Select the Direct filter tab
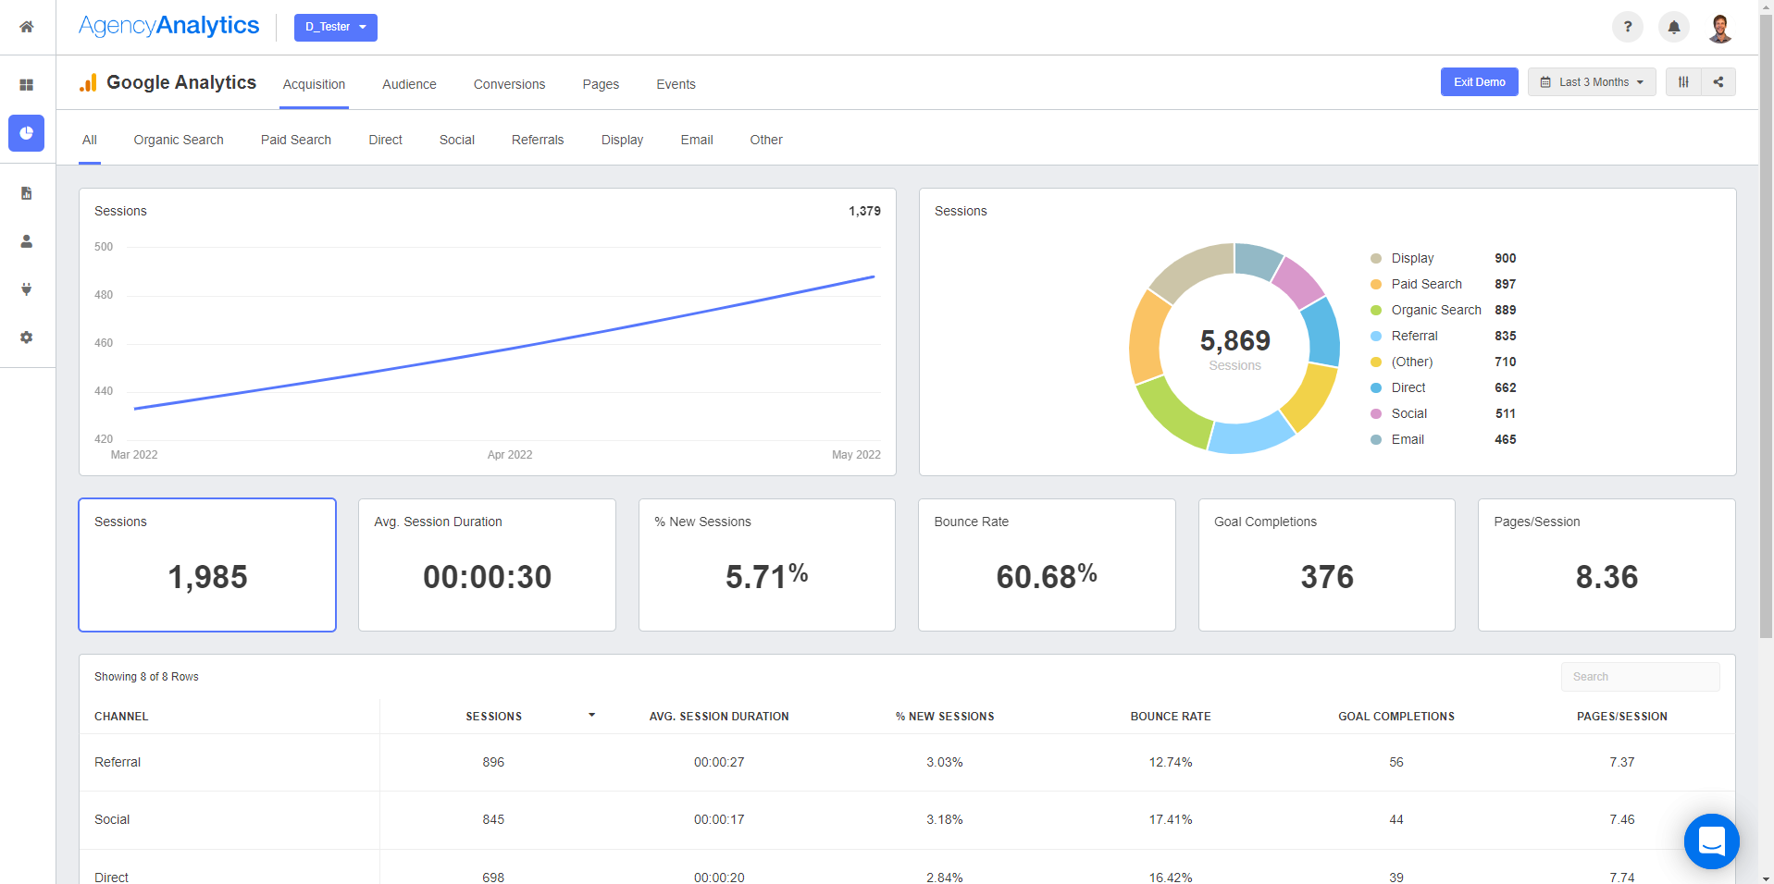 coord(385,140)
